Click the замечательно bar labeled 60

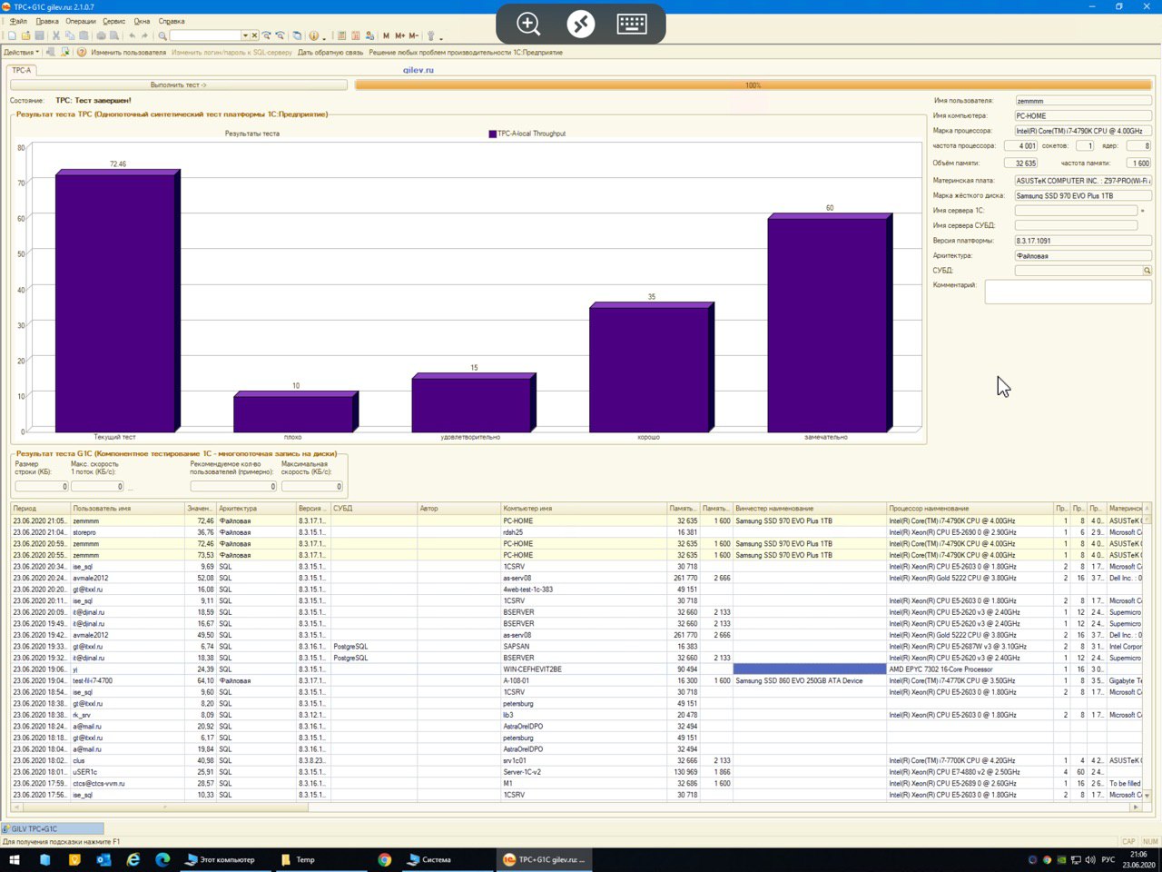(830, 322)
